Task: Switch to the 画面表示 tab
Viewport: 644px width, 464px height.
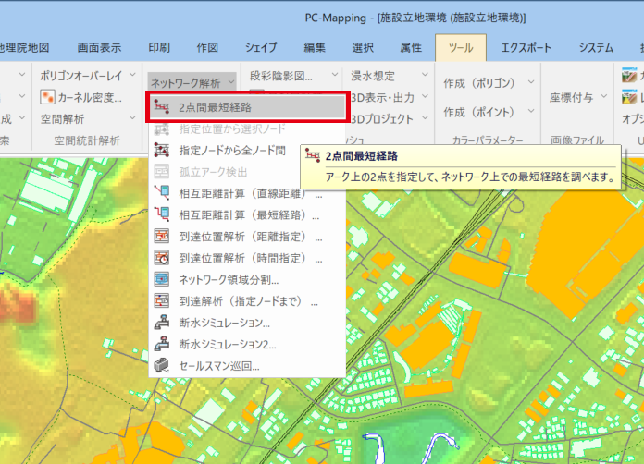Action: pos(99,47)
